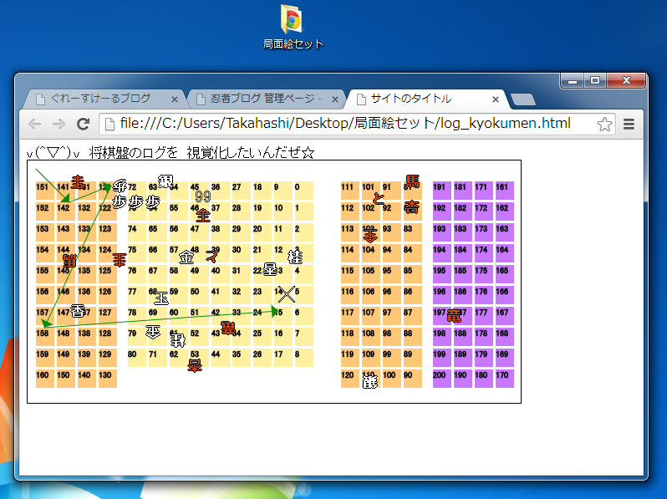Click orange cell 120
This screenshot has height=499, width=667.
coord(349,379)
